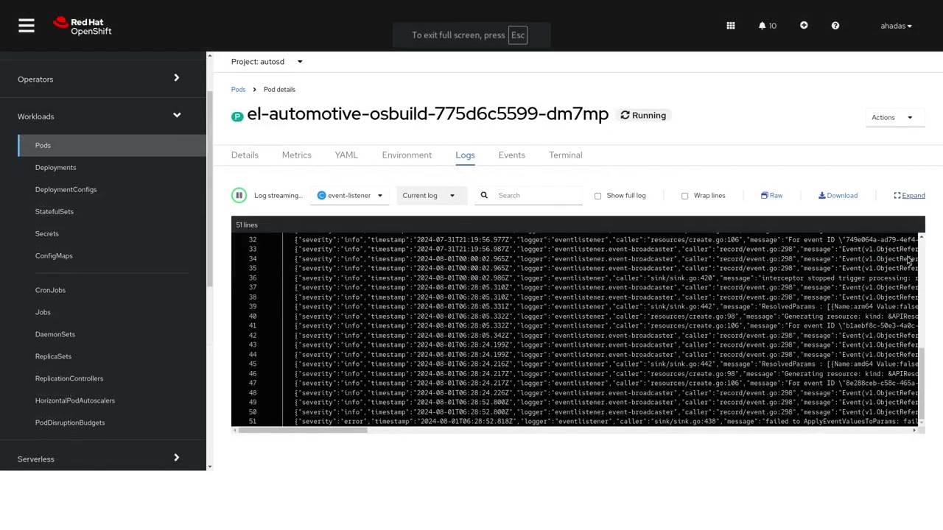This screenshot has height=530, width=943.
Task: Select the Logs tab
Action: (465, 155)
